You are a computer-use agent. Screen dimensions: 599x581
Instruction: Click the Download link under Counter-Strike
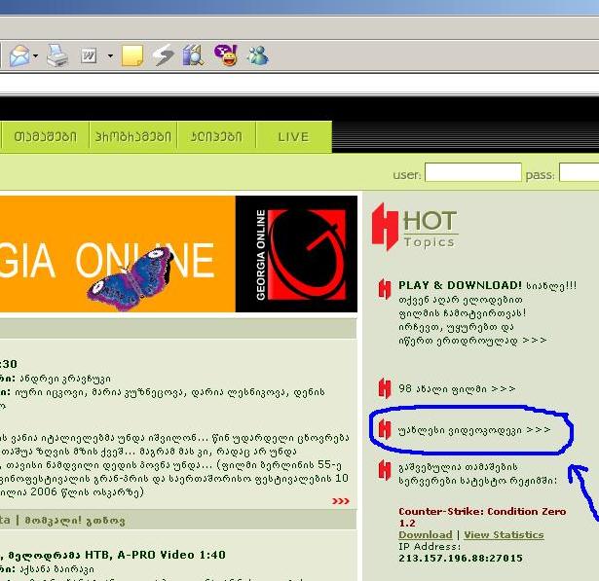click(426, 535)
